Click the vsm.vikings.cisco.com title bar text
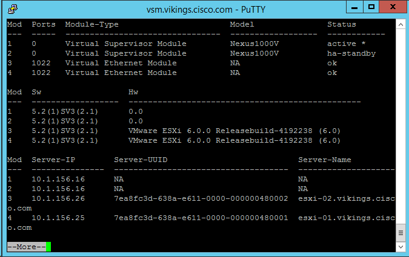409x257 pixels. pos(206,10)
